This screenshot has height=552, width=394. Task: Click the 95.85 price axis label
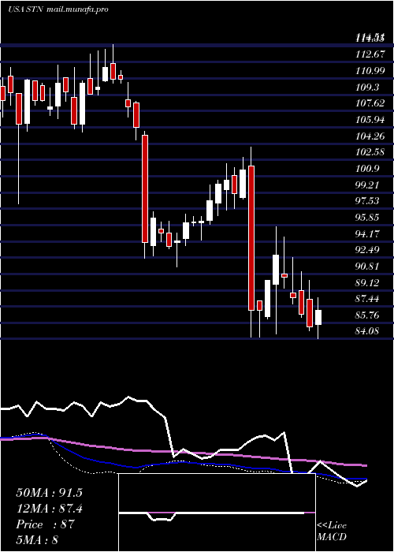[368, 217]
